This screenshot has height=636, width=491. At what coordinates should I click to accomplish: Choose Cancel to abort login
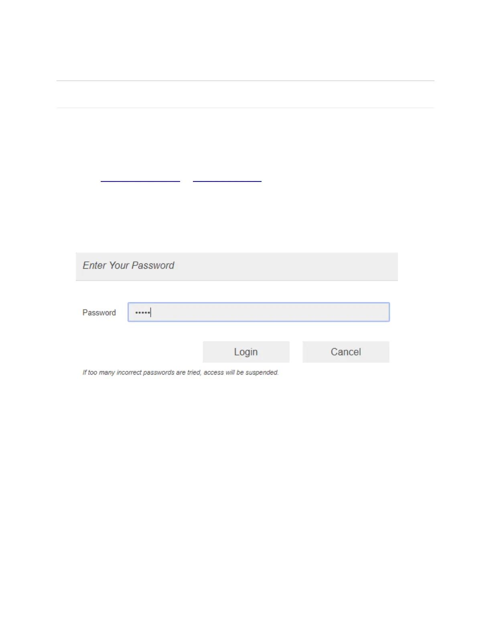[x=346, y=352]
